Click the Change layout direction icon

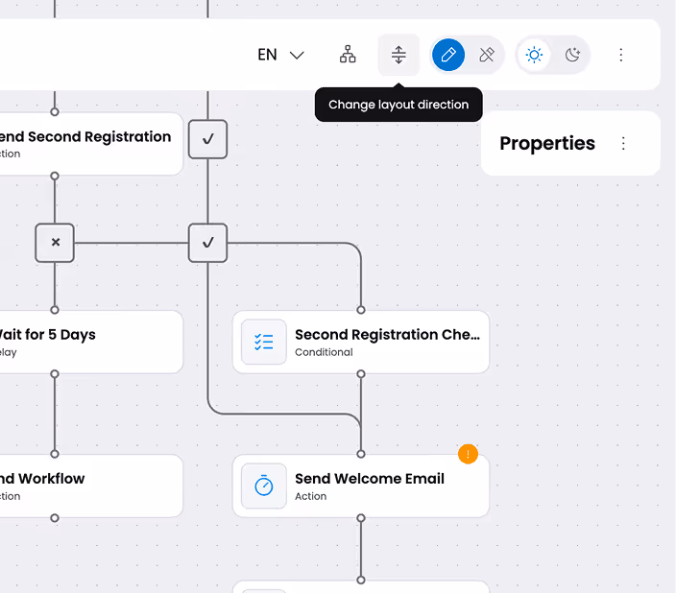[398, 55]
